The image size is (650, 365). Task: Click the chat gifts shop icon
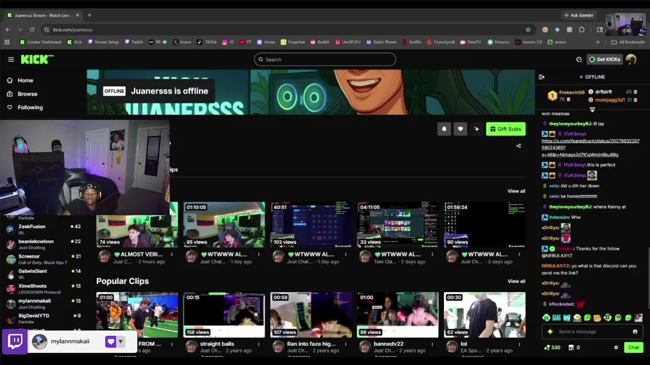[x=571, y=347]
